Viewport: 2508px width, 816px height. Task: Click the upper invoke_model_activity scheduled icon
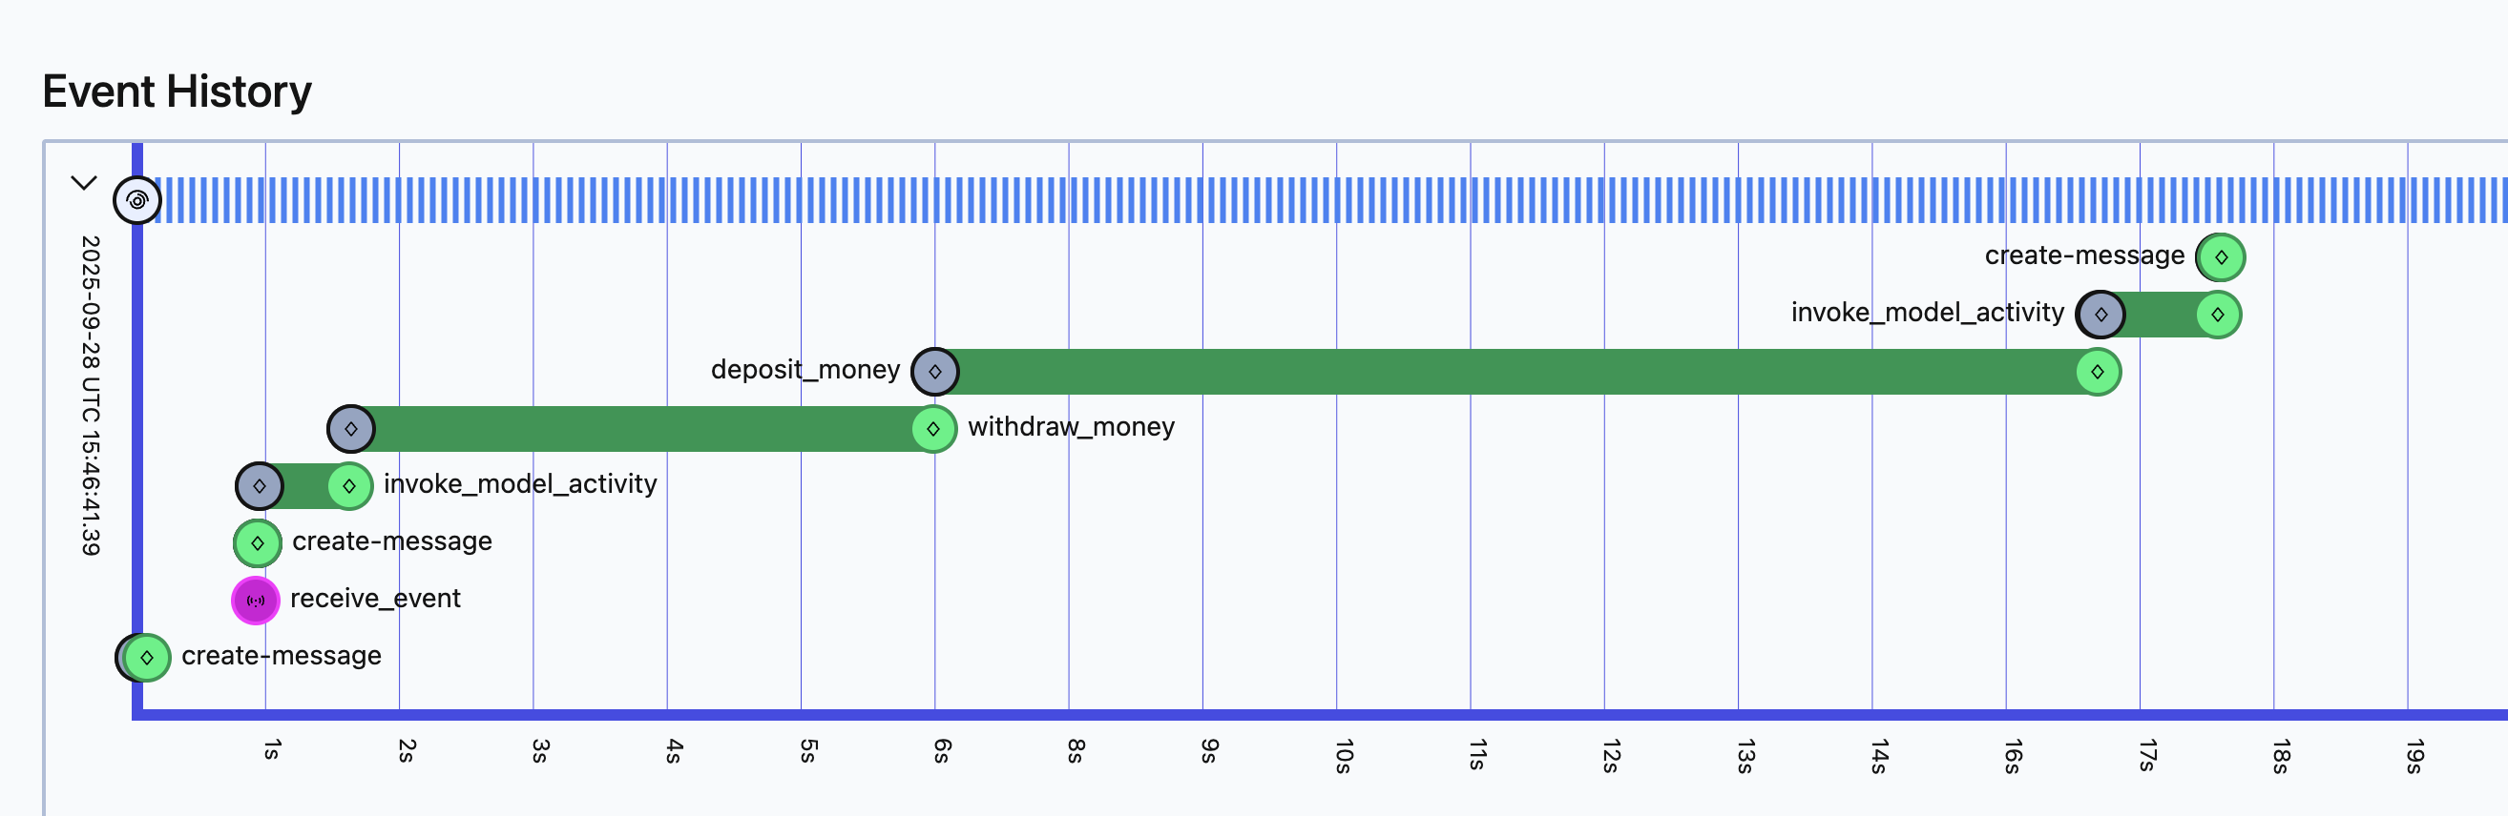[2100, 315]
